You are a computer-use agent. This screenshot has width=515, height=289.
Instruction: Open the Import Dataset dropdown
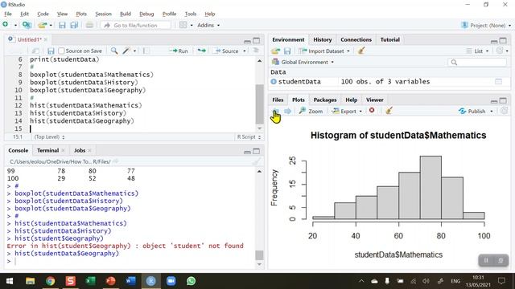coord(324,51)
